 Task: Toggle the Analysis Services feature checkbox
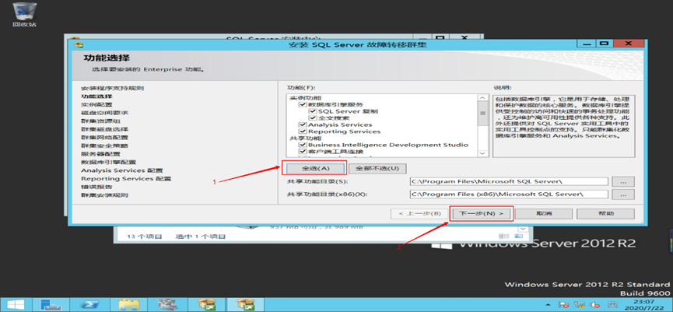click(x=303, y=124)
